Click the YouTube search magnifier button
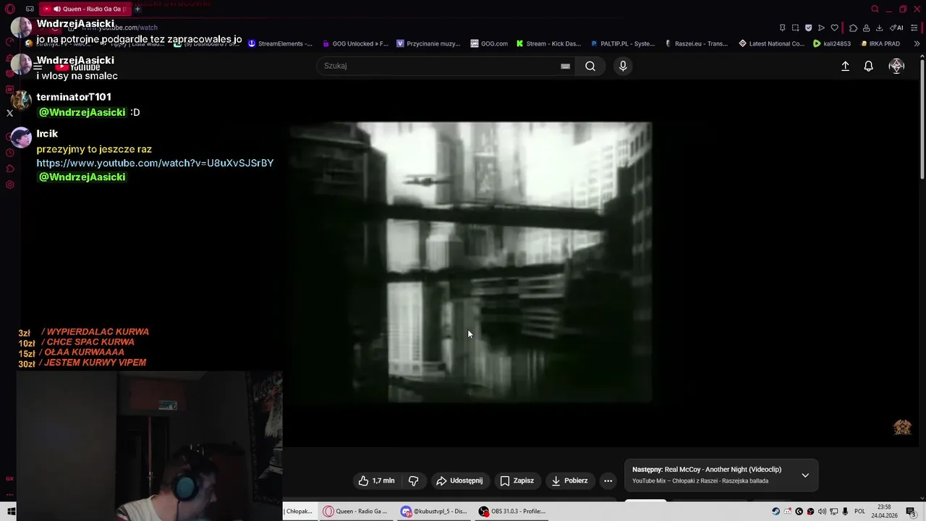 [x=590, y=66]
